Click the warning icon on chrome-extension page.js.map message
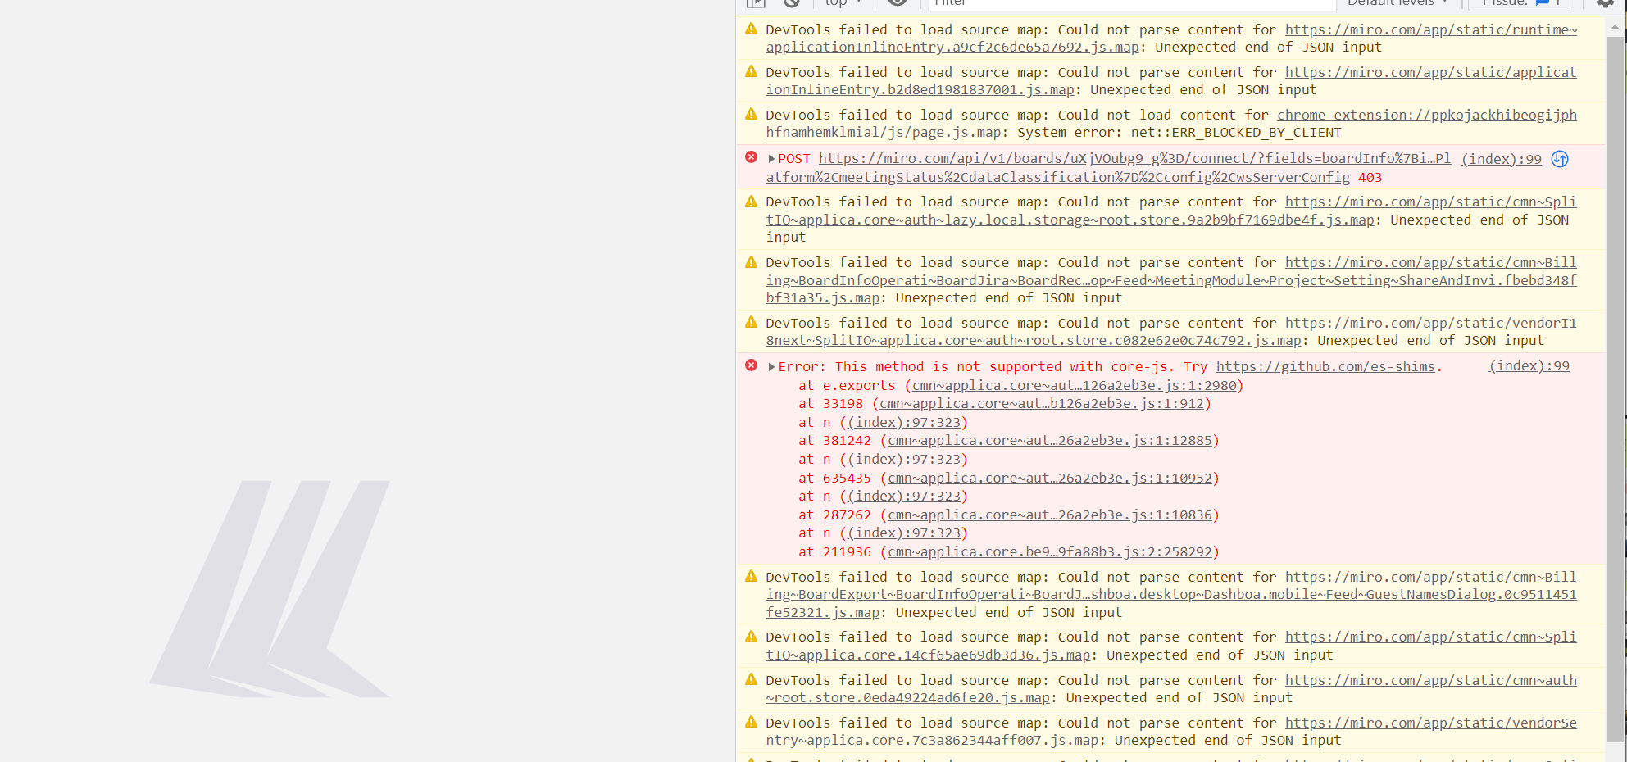 click(751, 114)
